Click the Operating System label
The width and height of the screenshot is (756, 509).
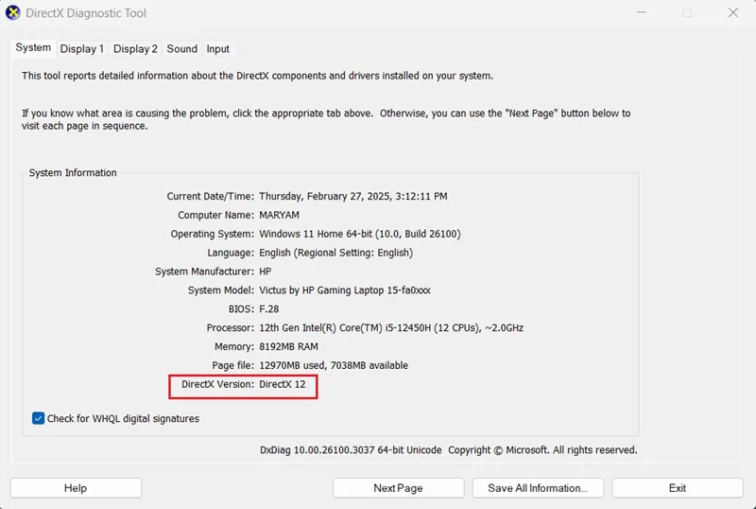tap(212, 234)
